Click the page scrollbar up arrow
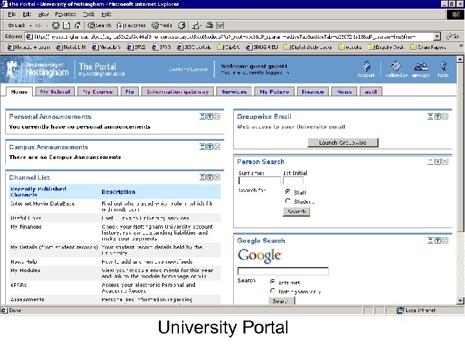The height and width of the screenshot is (349, 465). coord(460,59)
